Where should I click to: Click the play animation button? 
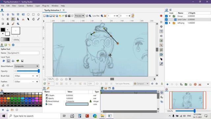point(71,84)
